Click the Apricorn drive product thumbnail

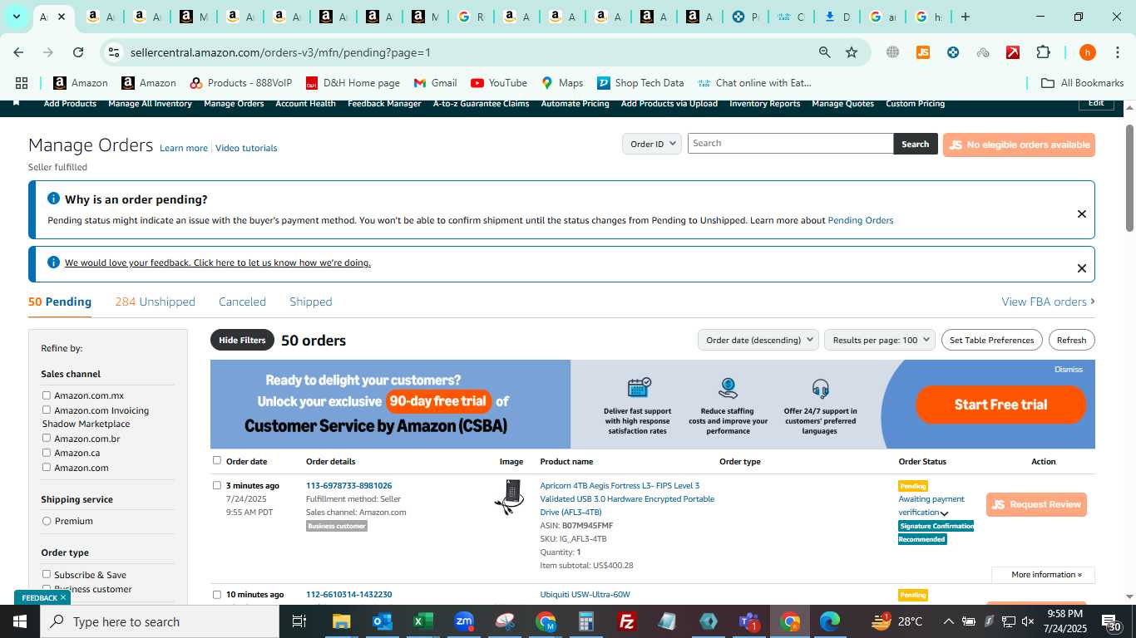509,497
